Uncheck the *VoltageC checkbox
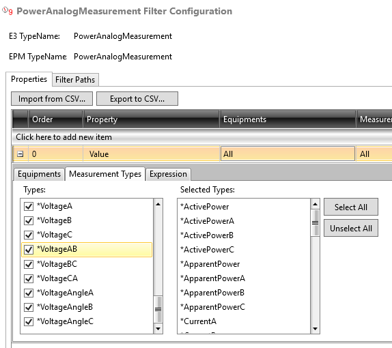Screen dimensions: 392x348 29,235
